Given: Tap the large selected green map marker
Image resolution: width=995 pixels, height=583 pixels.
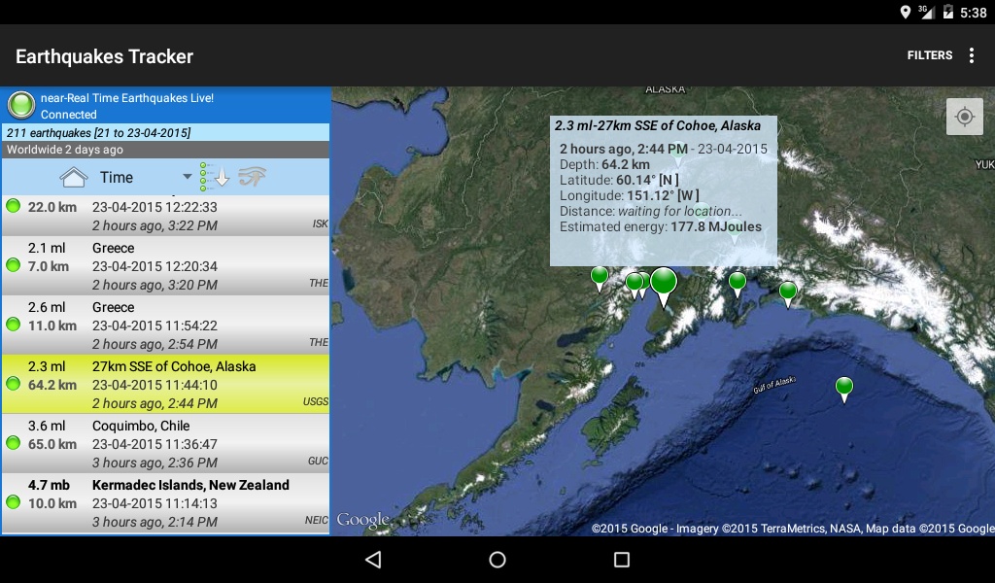Looking at the screenshot, I should tap(664, 286).
